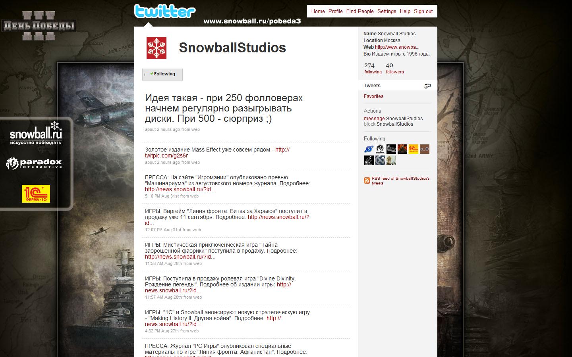572x357 pixels.
Task: Open the blue planet avatar in Following
Action: click(x=369, y=149)
